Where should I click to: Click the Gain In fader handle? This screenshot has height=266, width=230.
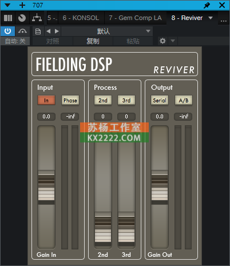point(46,188)
